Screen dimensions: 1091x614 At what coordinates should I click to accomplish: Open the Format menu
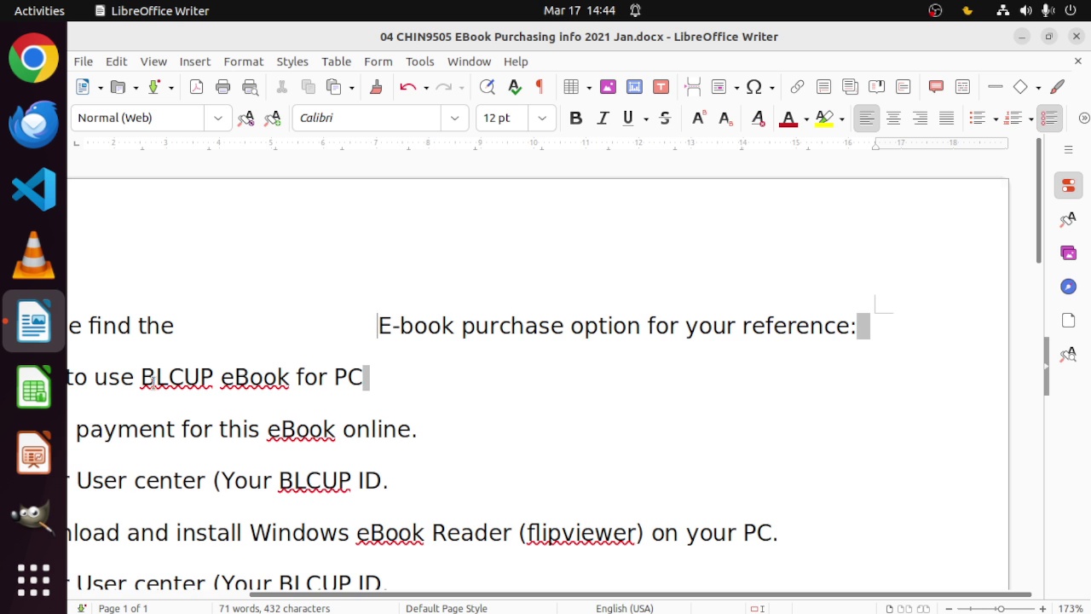(x=243, y=61)
